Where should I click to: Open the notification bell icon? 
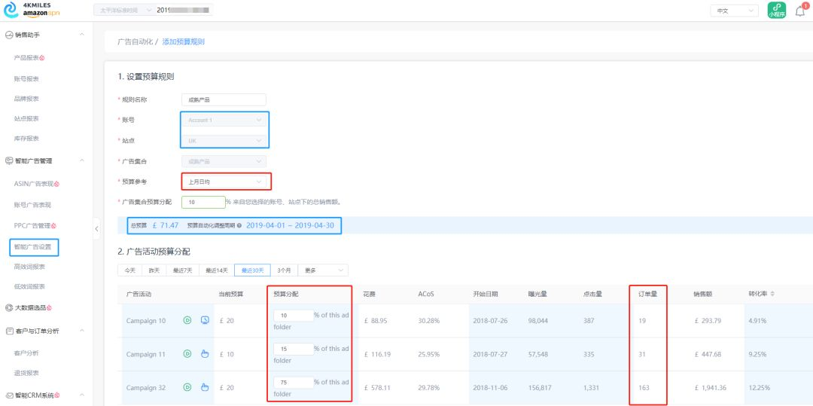coord(800,11)
